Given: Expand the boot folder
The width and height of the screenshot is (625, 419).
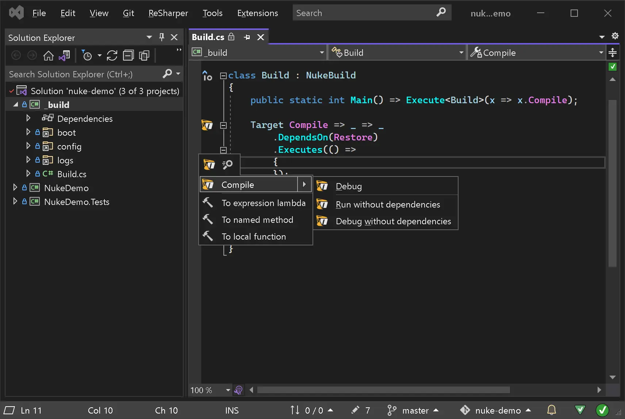Looking at the screenshot, I should (28, 132).
